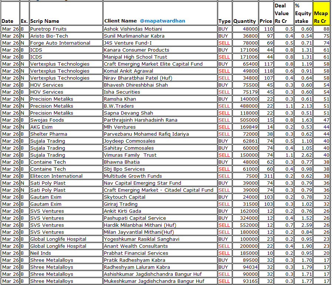Viewport: 332px width, 285px height.
Task: Click Pashupati Capital Service cell
Action: click(x=160, y=218)
